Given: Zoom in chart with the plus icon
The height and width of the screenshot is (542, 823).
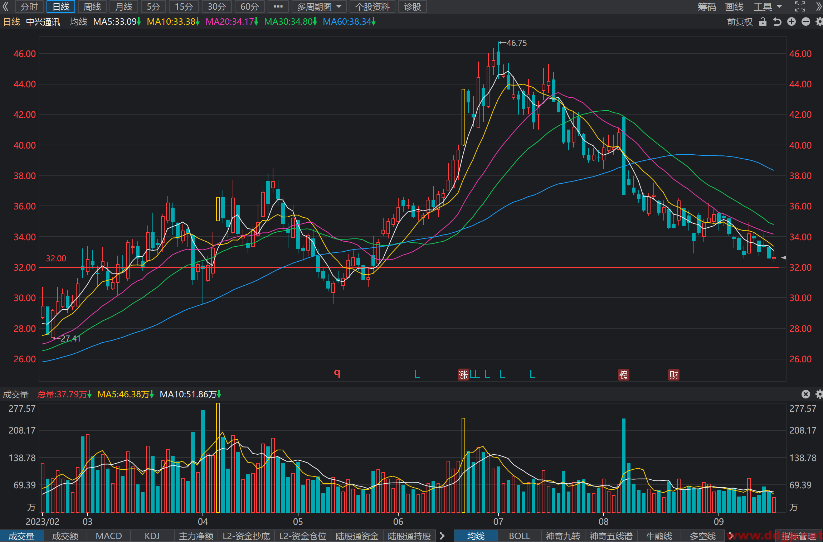Looking at the screenshot, I should pyautogui.click(x=792, y=22).
